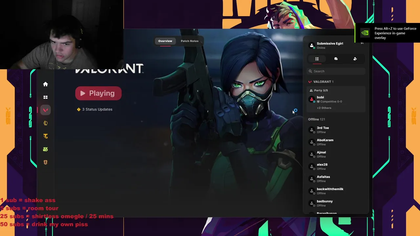Collapse the social panel arrow icon
This screenshot has height=236, width=420.
(x=362, y=43)
